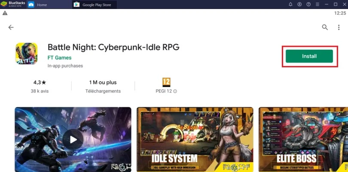Click the 4,3 star rating
The width and height of the screenshot is (348, 172).
click(40, 82)
